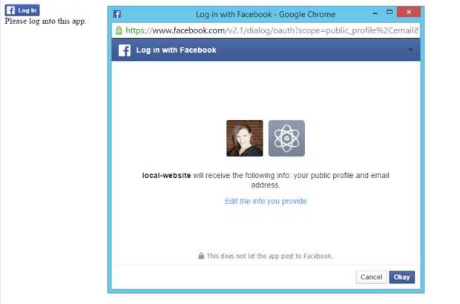Minimize the Log in with Facebook window
Image resolution: width=460 pixels, height=304 pixels.
click(375, 13)
